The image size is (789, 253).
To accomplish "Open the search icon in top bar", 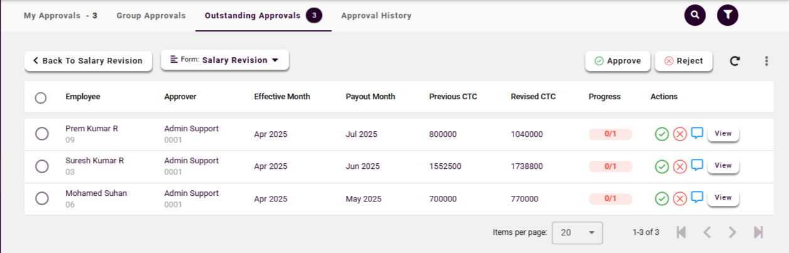I will (x=695, y=15).
